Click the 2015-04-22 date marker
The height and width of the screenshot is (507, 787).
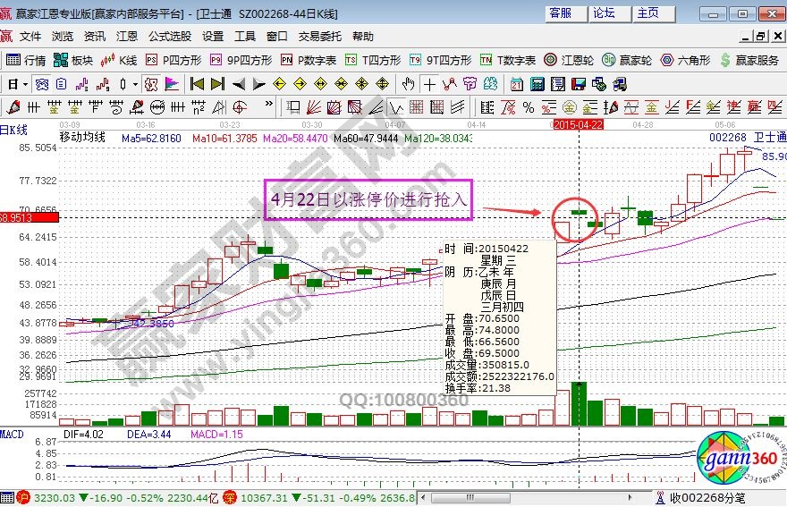coord(580,124)
